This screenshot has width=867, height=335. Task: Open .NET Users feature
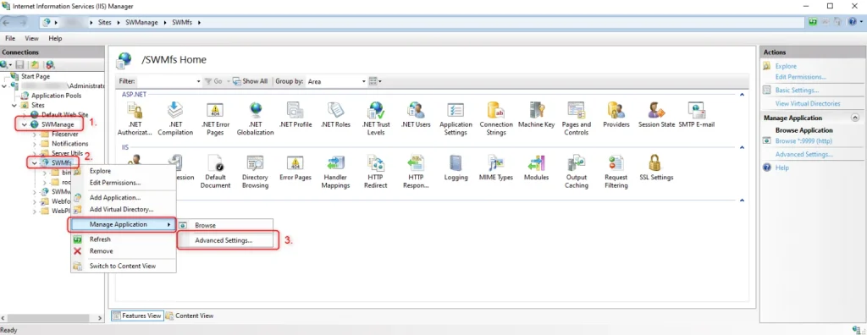pos(416,115)
